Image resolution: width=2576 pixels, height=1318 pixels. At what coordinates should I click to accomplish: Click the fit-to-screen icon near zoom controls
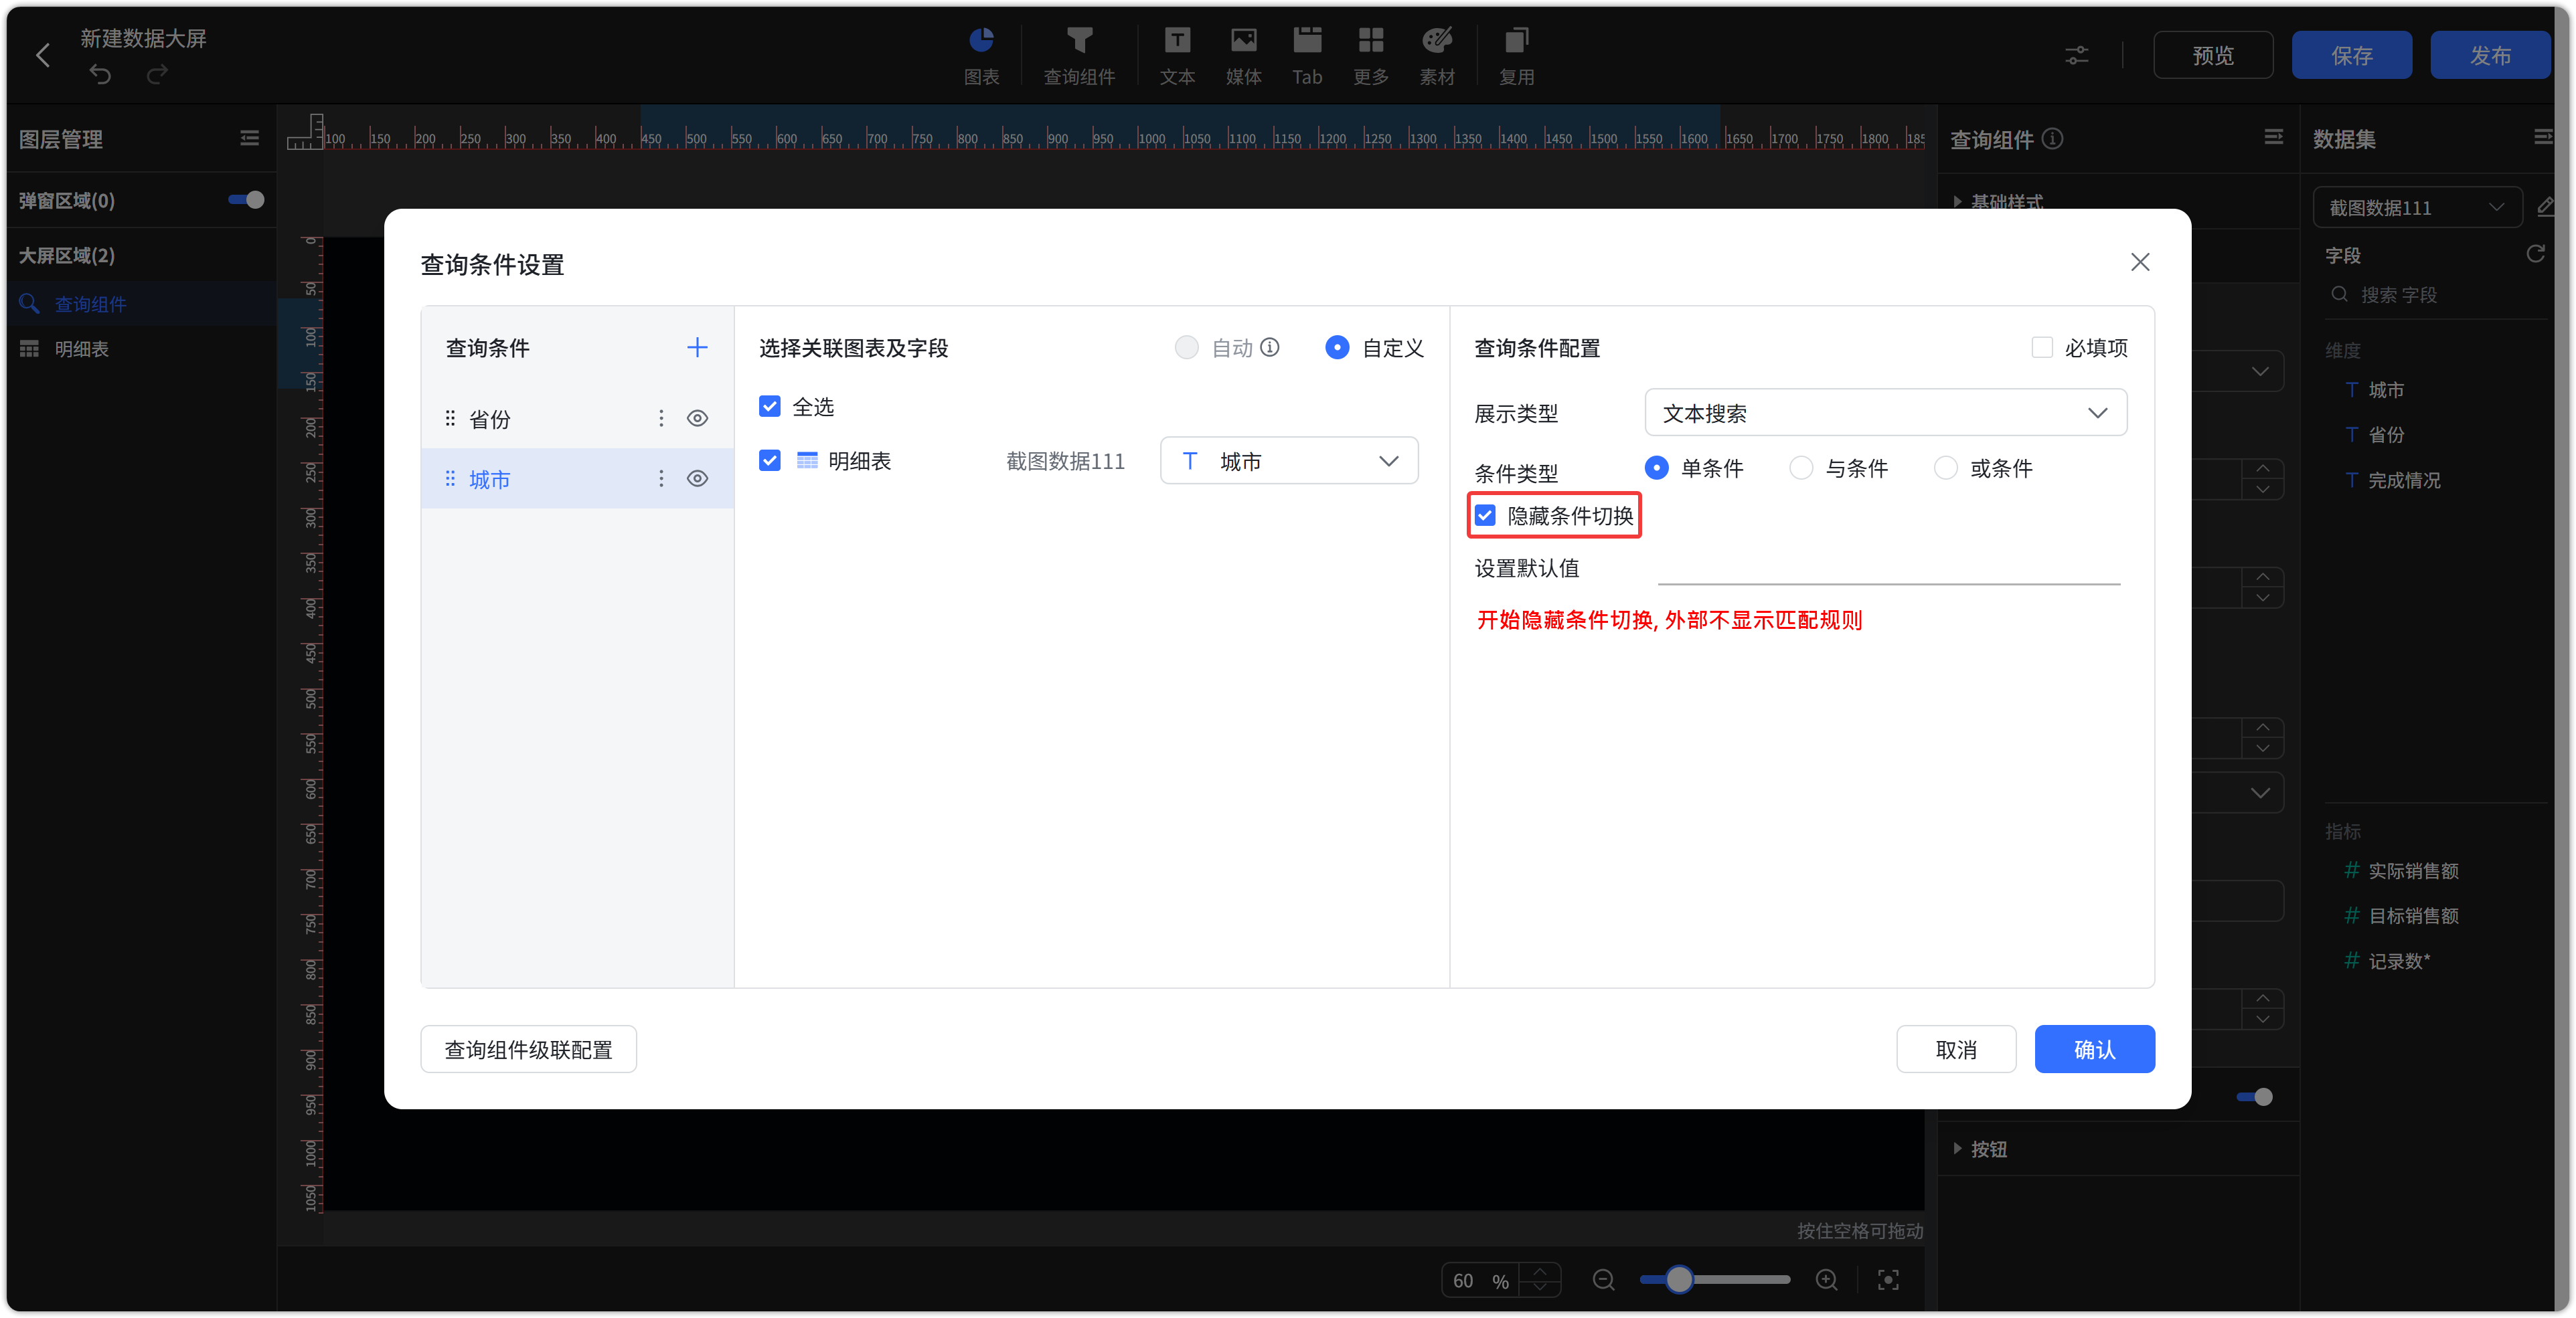pos(1888,1280)
